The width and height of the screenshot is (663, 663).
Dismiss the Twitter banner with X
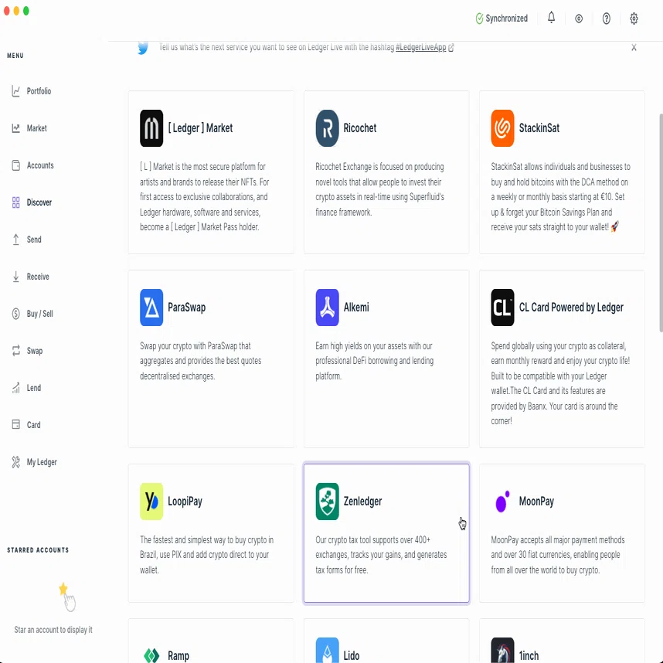634,47
